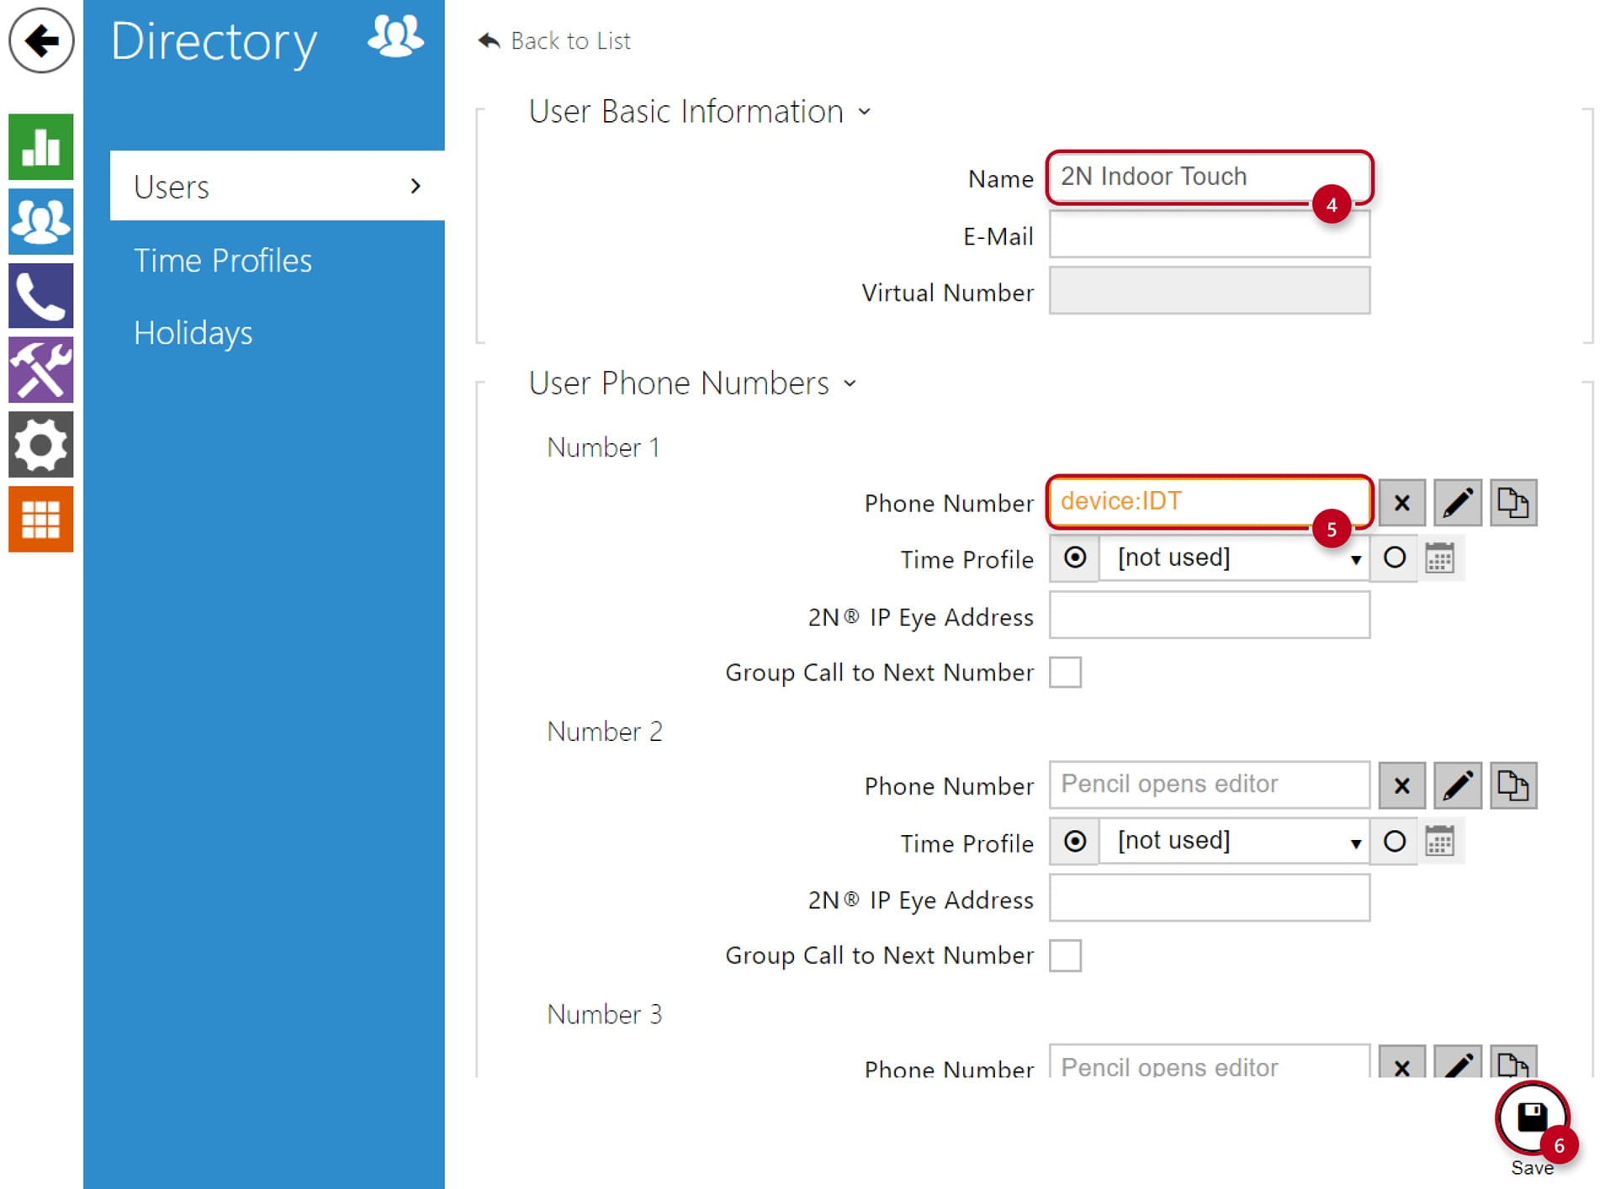
Task: Open pencil editor for Number 1 phone
Action: 1458,503
